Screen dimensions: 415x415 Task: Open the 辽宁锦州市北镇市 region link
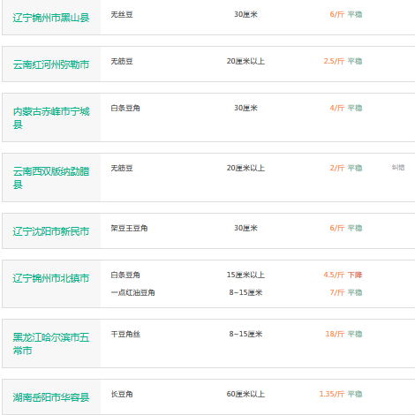click(51, 278)
